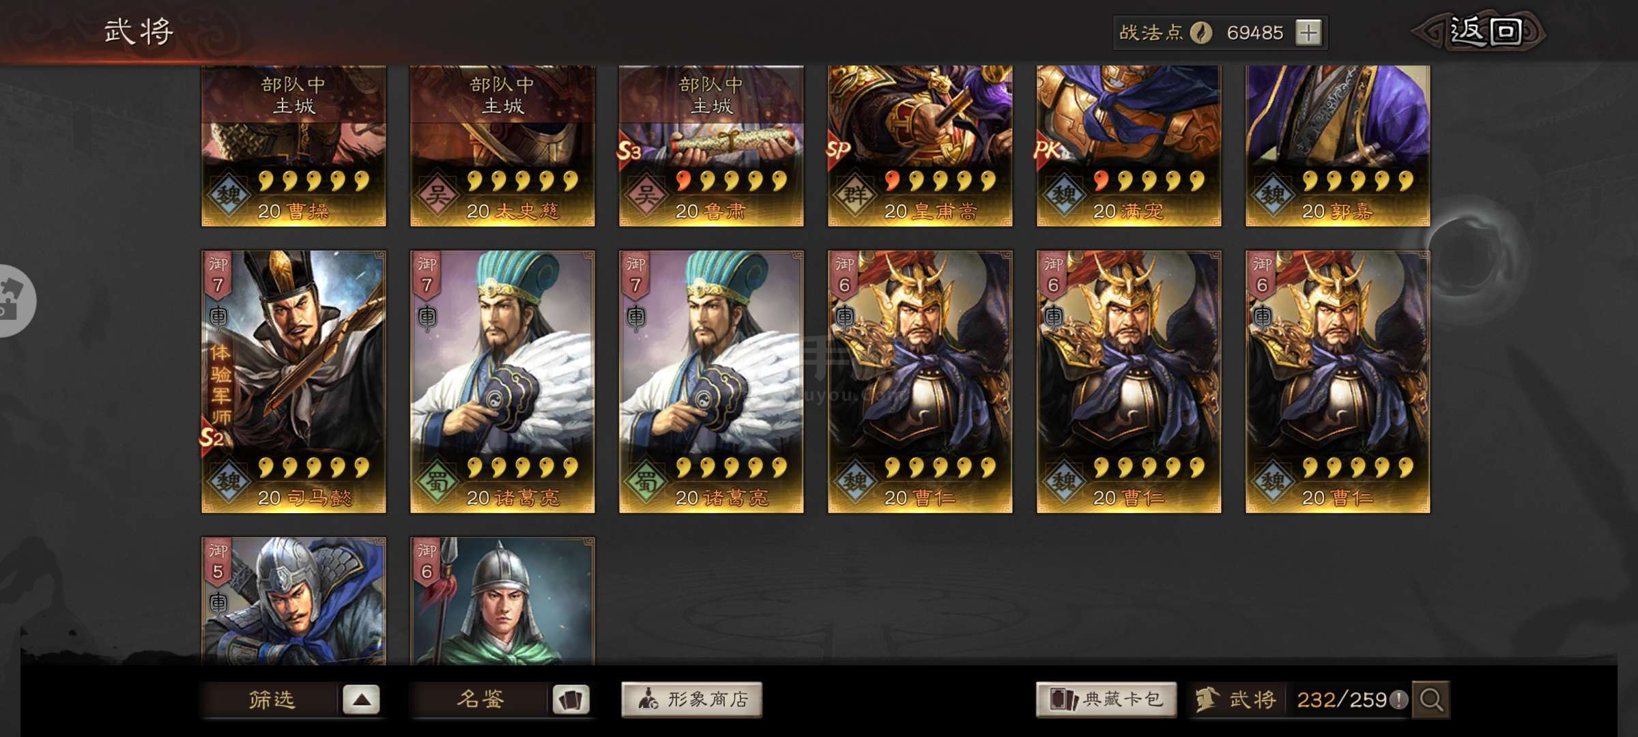This screenshot has height=737, width=1638.
Task: Click the 群 faction badge on 皇甫嵩
Action: (x=855, y=196)
